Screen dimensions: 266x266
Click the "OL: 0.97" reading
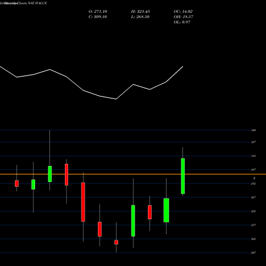click(x=182, y=22)
